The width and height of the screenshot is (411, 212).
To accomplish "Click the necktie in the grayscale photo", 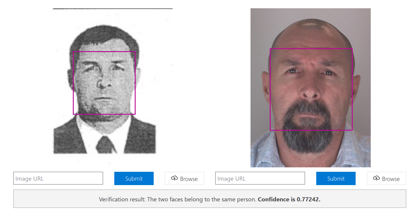I will [x=106, y=144].
